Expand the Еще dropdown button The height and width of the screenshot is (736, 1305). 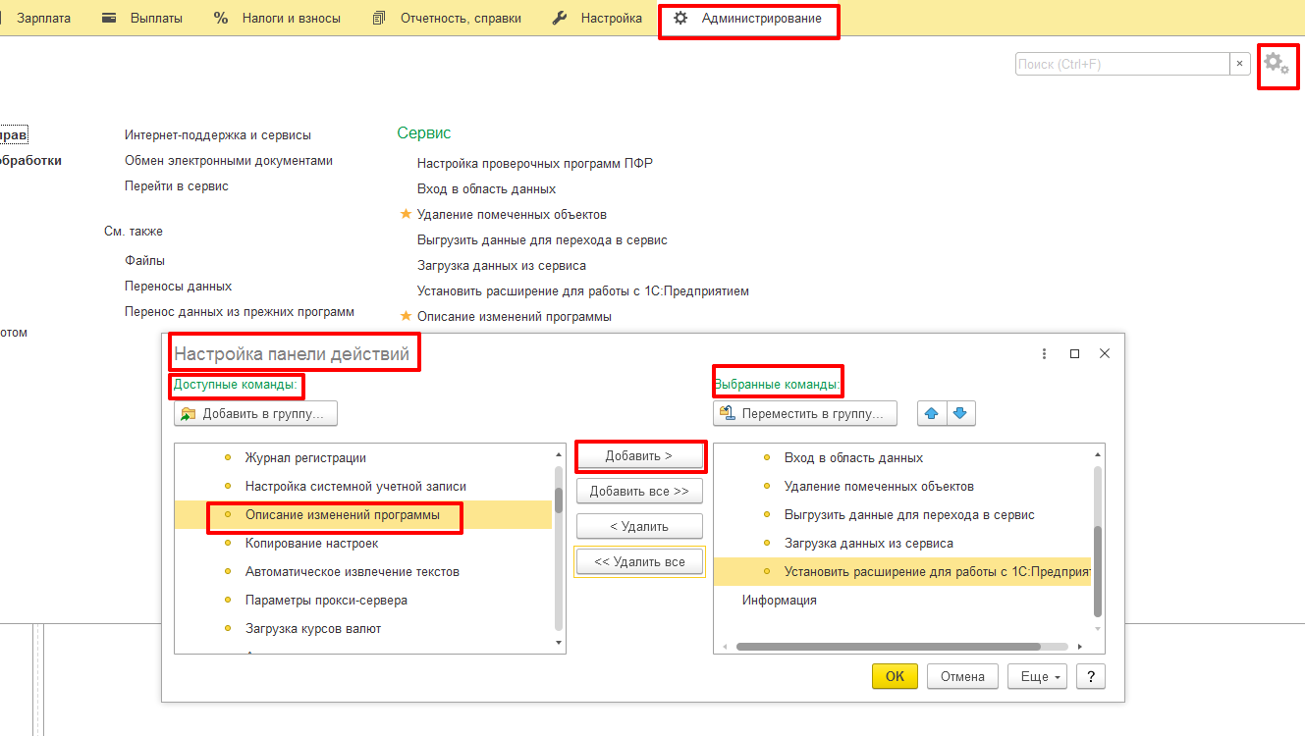coord(1041,676)
